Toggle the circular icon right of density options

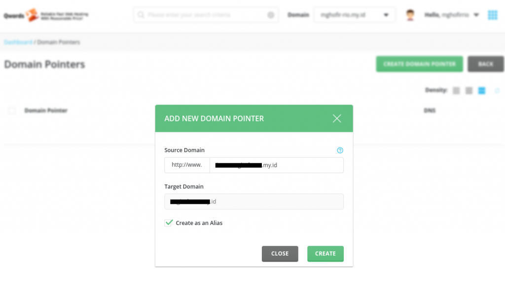click(497, 90)
